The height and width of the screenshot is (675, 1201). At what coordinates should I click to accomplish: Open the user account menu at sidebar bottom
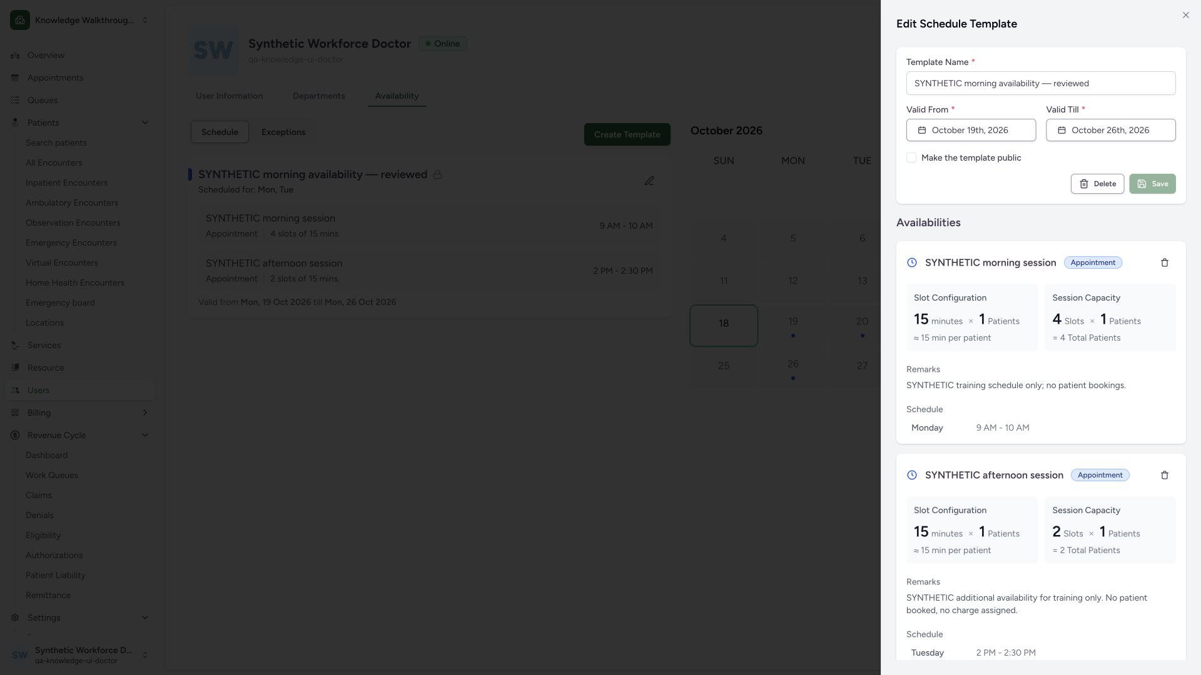pos(80,655)
